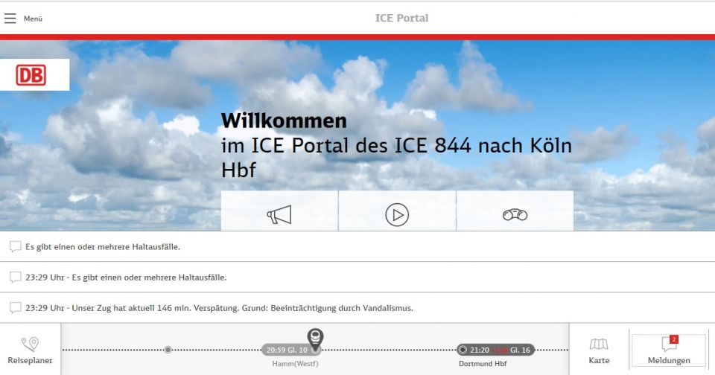Click the ICE Portal title

[x=401, y=18]
